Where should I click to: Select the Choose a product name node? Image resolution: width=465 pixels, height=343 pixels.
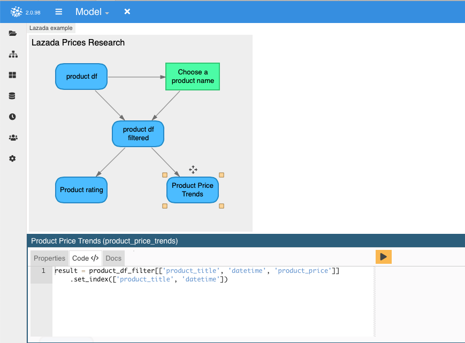click(192, 77)
